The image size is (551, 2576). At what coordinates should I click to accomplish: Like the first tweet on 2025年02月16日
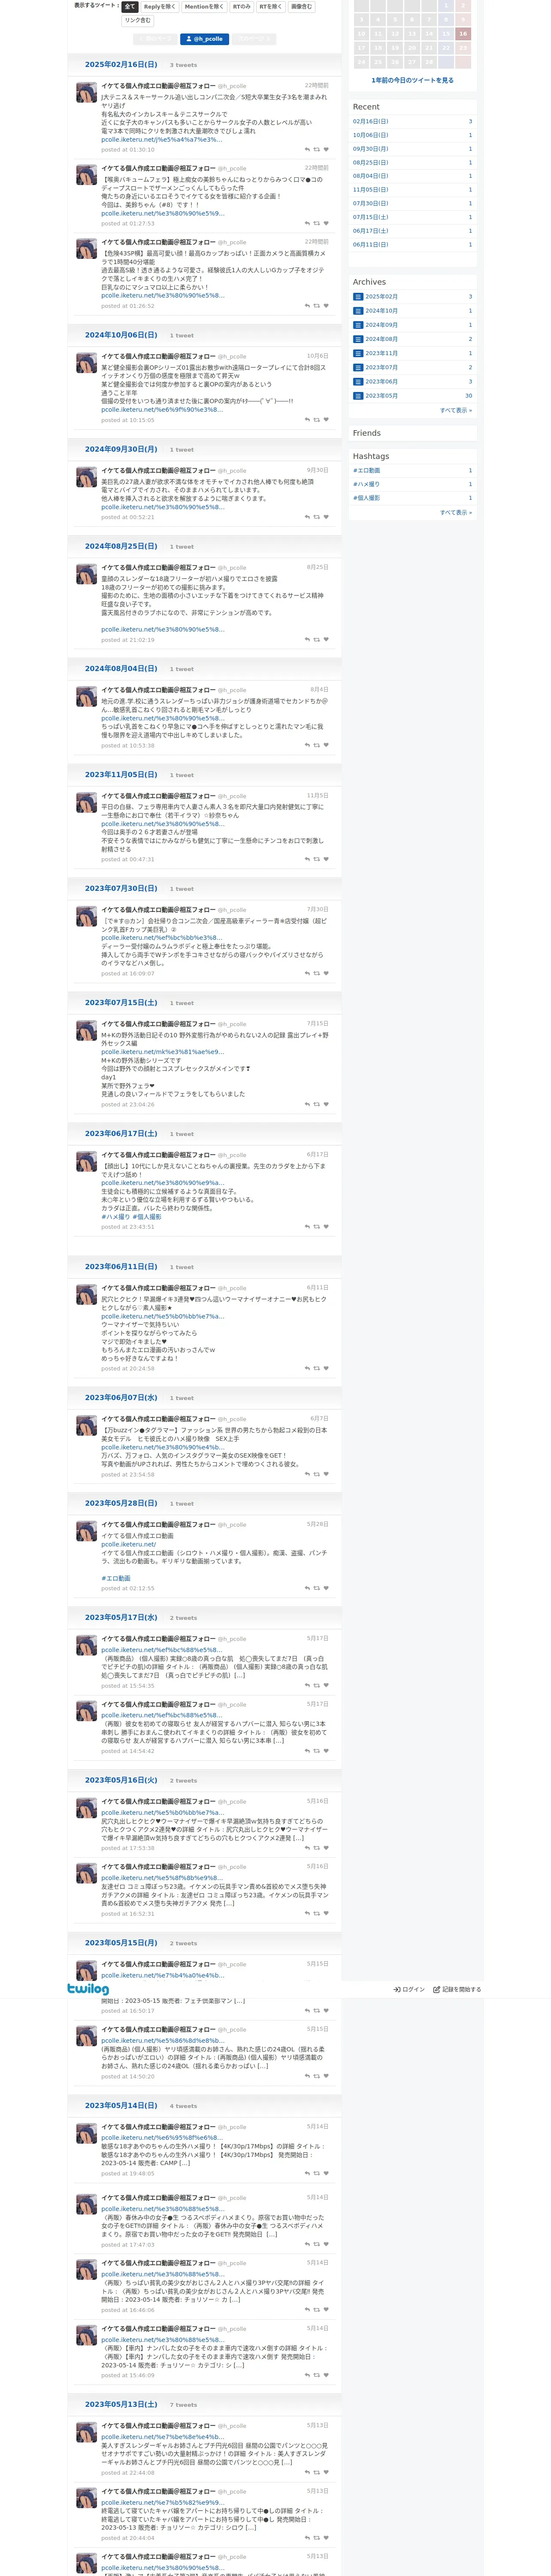click(326, 150)
